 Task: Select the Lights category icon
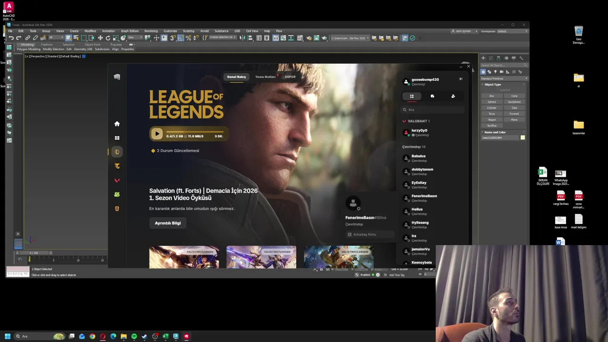point(495,72)
